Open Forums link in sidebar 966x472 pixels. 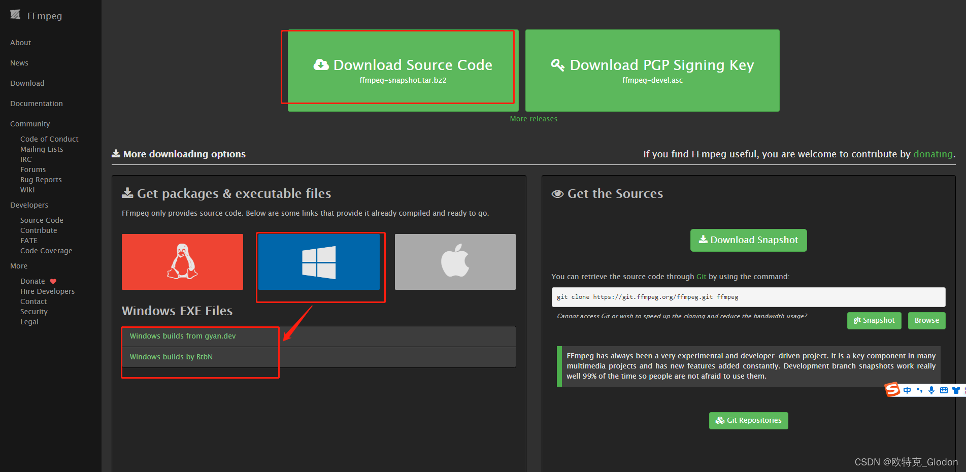pyautogui.click(x=33, y=170)
